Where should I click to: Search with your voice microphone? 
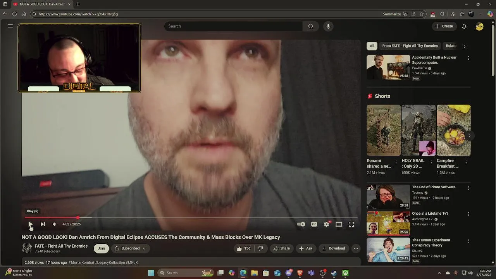(328, 26)
